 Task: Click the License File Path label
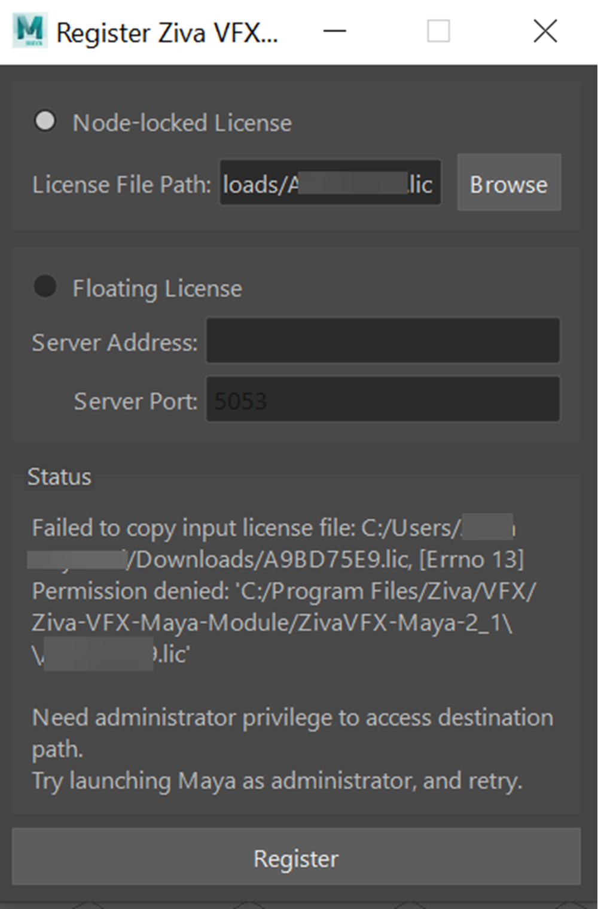tap(122, 185)
